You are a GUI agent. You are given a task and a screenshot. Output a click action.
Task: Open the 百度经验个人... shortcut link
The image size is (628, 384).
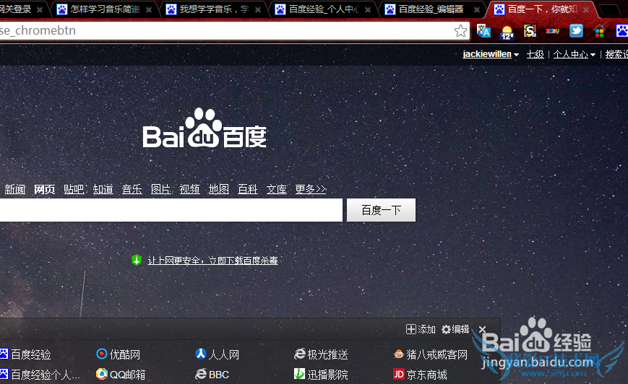40,375
